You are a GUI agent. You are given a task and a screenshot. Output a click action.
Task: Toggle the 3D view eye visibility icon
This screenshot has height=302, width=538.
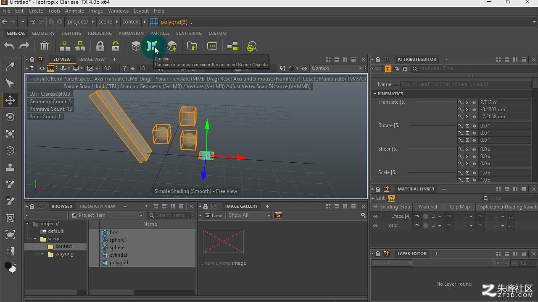tap(304, 68)
